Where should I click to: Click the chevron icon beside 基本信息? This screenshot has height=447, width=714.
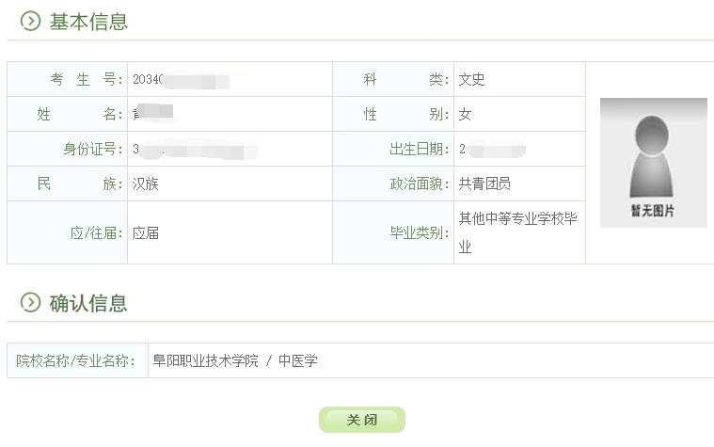coord(31,22)
